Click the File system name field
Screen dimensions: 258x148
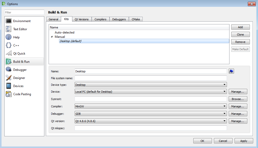[151, 78]
